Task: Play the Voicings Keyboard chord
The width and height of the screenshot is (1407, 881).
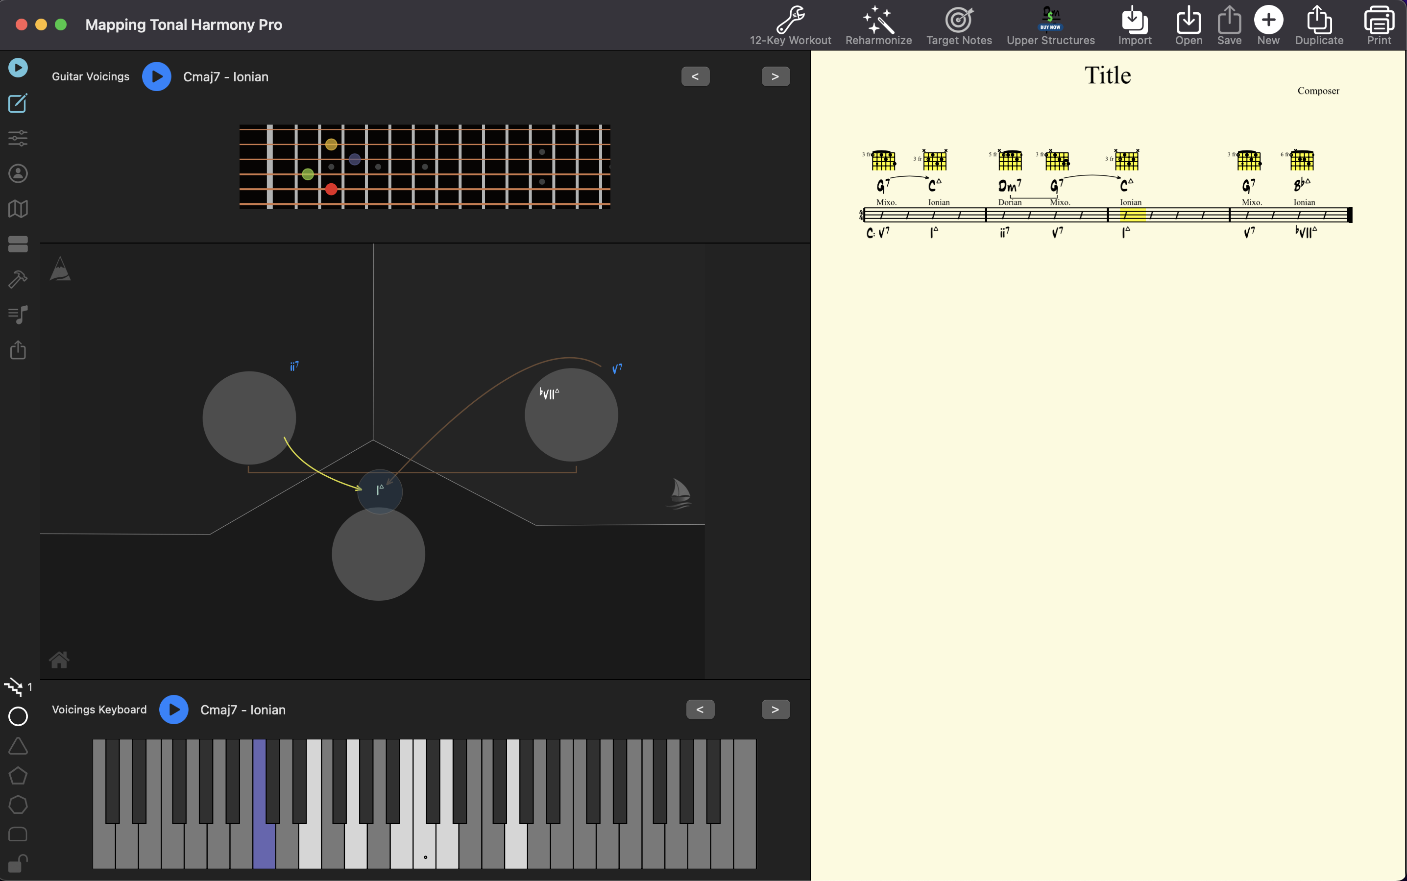Action: [173, 709]
